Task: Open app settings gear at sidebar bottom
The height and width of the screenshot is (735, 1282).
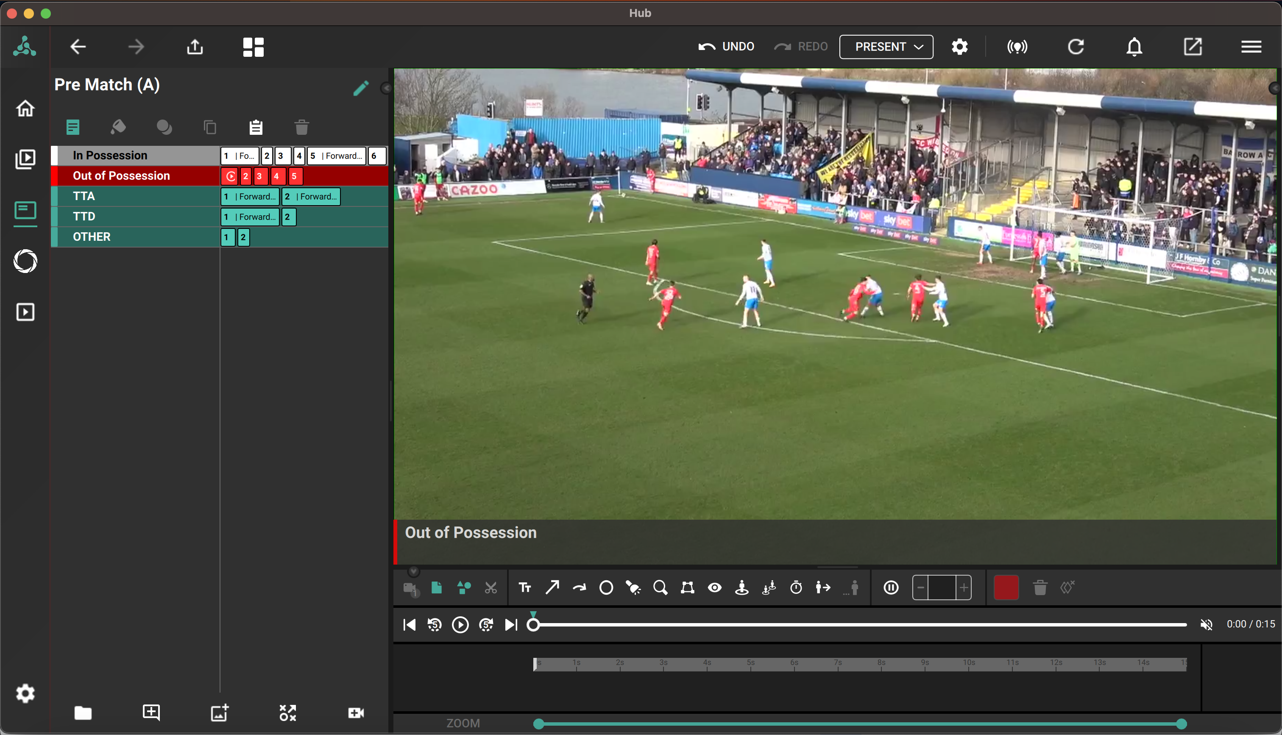Action: pyautogui.click(x=25, y=693)
